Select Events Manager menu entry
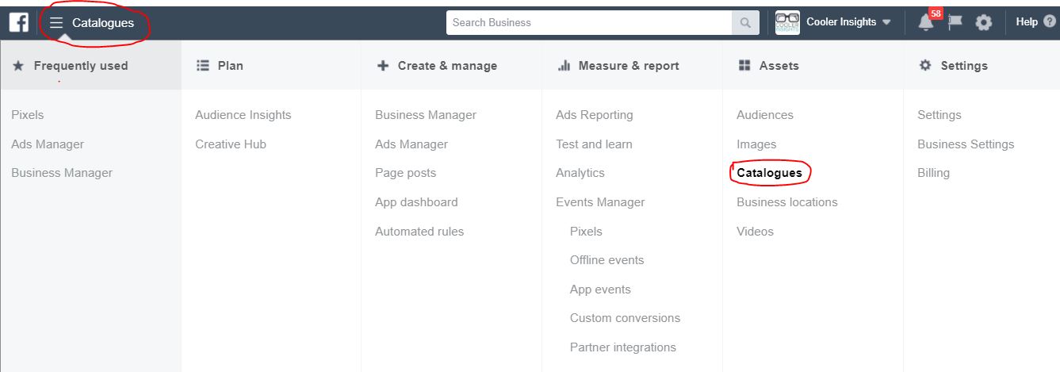The width and height of the screenshot is (1060, 372). coord(600,202)
